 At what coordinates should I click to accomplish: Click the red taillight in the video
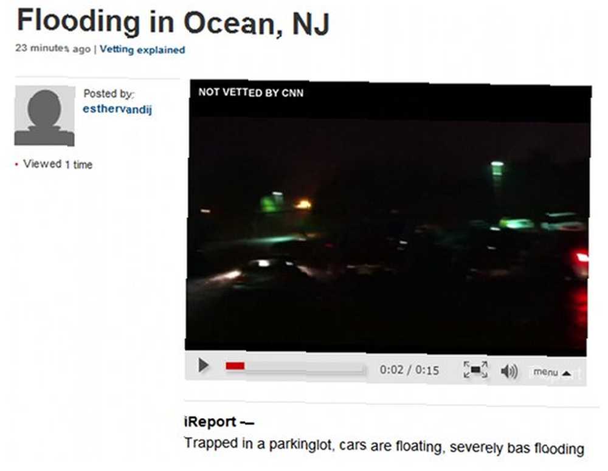[x=581, y=259]
